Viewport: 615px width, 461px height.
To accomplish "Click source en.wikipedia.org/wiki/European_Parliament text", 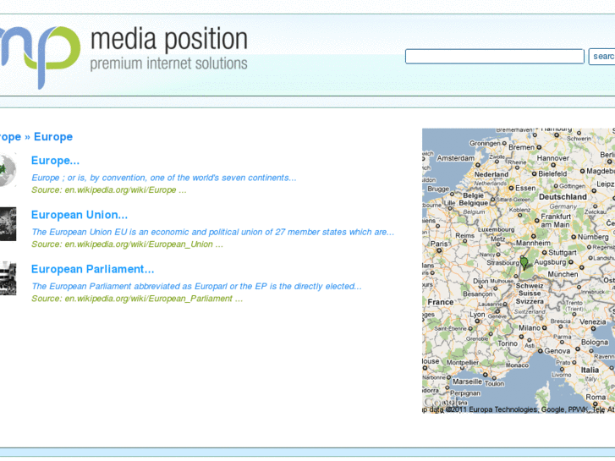I will tap(137, 299).
